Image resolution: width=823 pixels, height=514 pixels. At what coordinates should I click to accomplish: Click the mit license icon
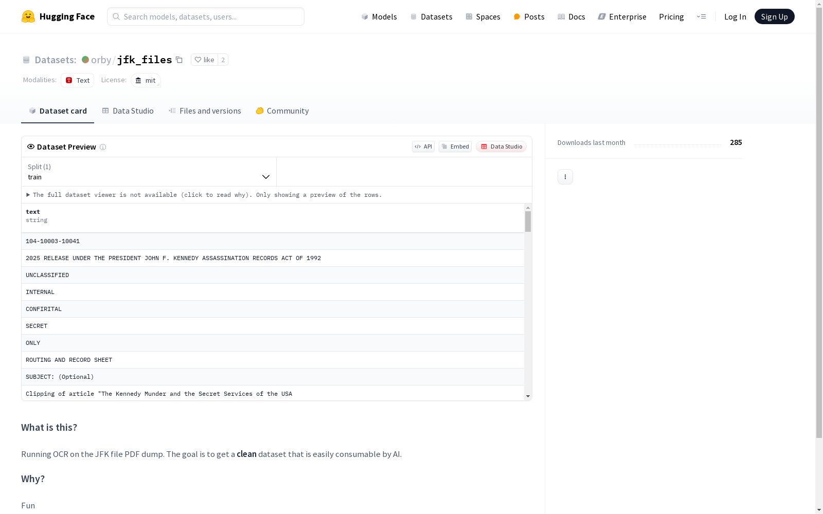pos(138,80)
